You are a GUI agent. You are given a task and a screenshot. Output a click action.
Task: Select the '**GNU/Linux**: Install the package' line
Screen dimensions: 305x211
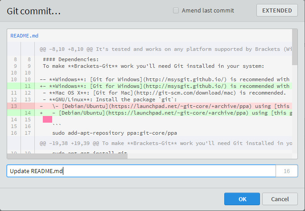(149, 99)
